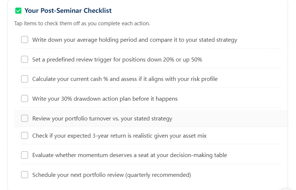Click the green checkmark icon beside heading

click(18, 11)
